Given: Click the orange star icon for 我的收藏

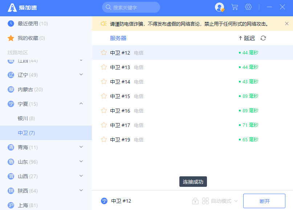Looking at the screenshot, I should 11,38.
